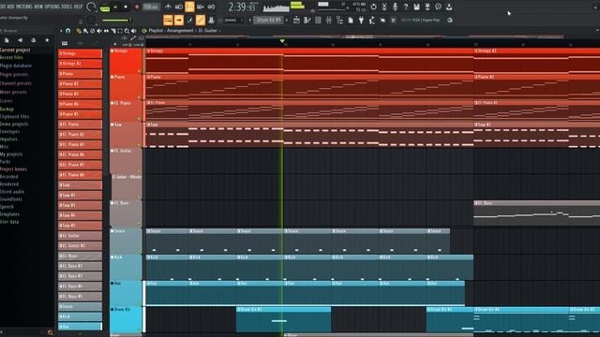Mute the Snare playlist track
Screen dimensions: 600x337
pyautogui.click(x=112, y=231)
